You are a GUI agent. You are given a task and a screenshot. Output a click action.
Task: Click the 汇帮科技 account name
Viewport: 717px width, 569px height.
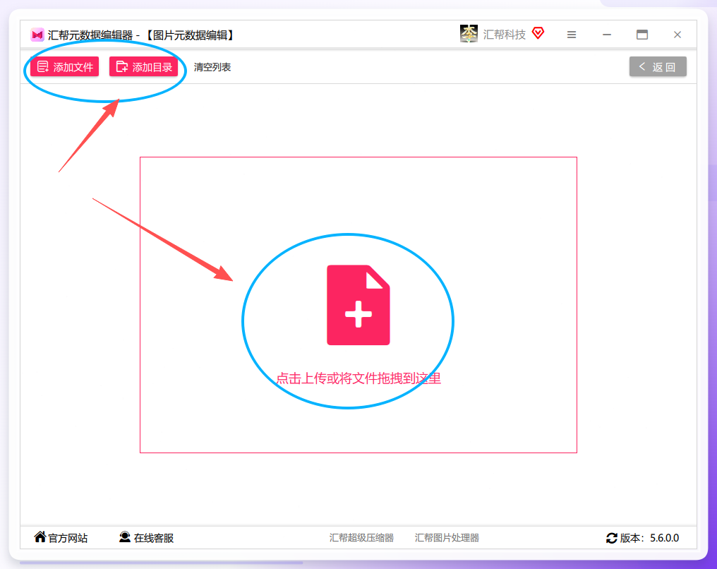505,35
